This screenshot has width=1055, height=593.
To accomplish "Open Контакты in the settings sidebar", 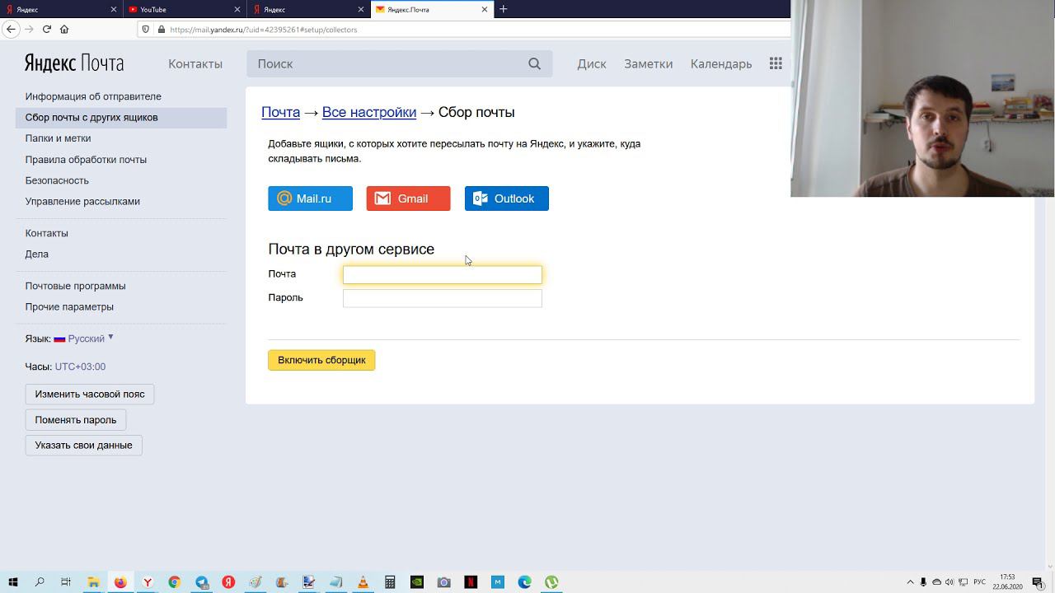I will click(46, 233).
